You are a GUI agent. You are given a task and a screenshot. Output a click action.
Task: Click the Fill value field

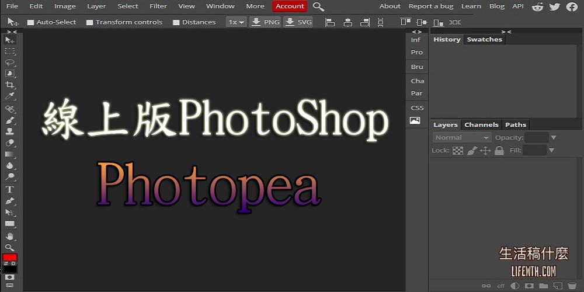(x=534, y=151)
